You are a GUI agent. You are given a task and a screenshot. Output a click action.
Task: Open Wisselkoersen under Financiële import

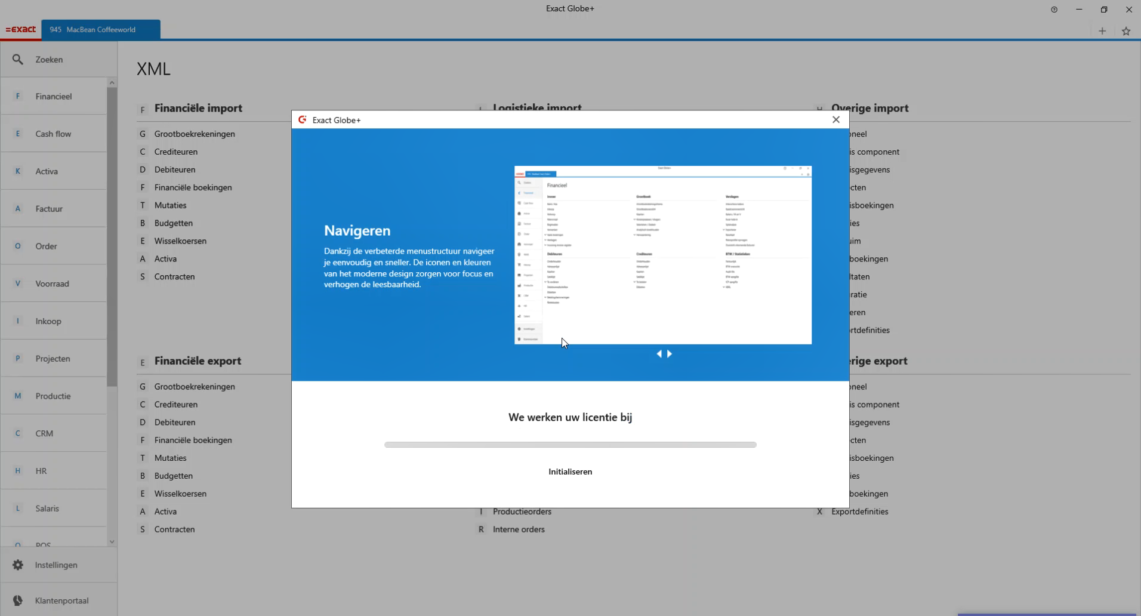coord(180,241)
